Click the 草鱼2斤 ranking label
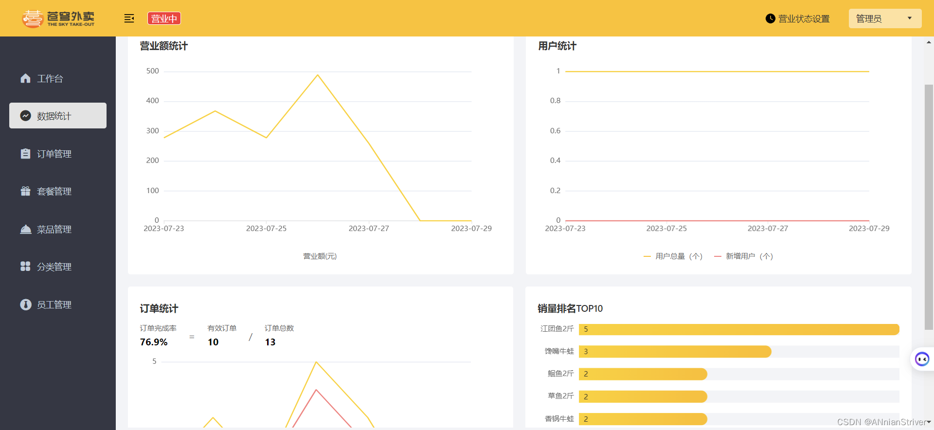This screenshot has width=934, height=430. pyautogui.click(x=561, y=396)
